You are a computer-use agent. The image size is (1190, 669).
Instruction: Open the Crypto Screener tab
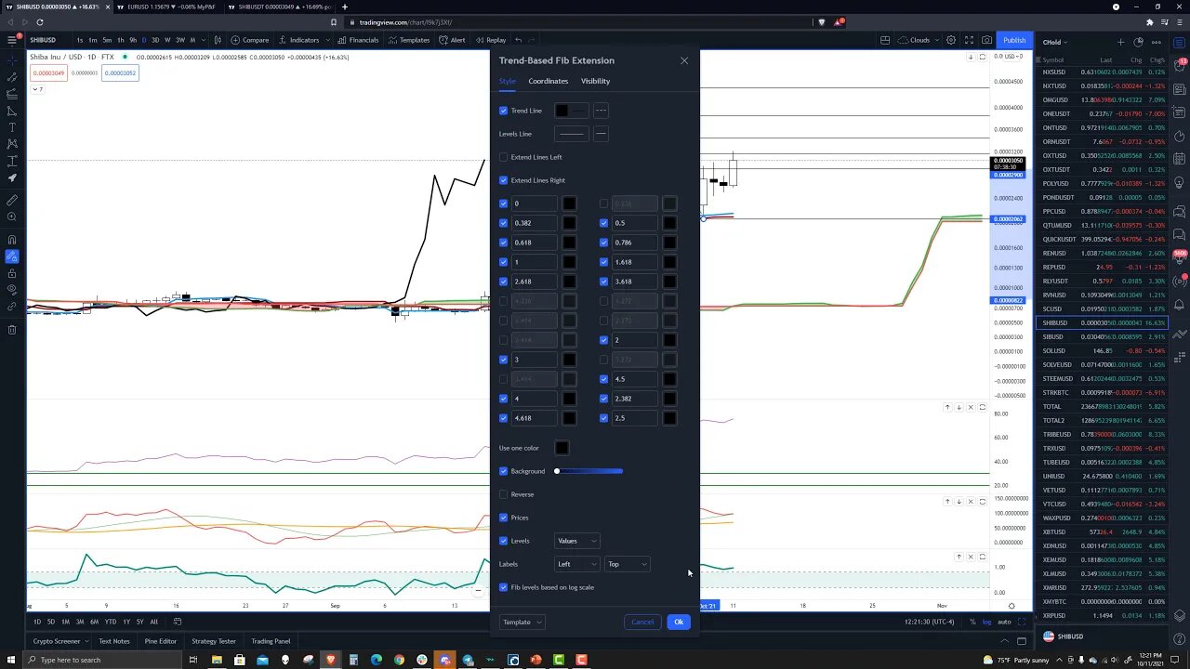(x=57, y=641)
